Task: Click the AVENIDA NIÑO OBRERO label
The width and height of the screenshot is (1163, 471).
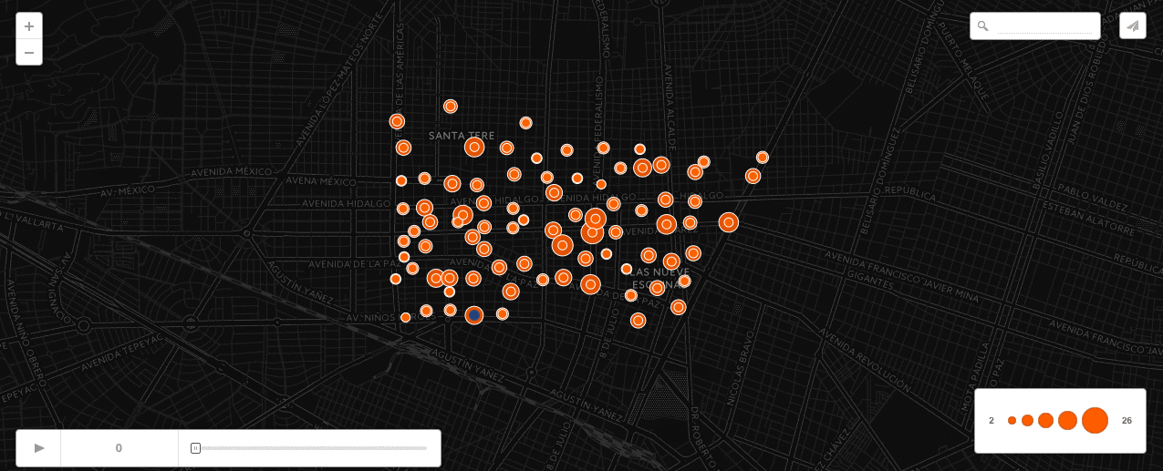Action: pyautogui.click(x=26, y=329)
